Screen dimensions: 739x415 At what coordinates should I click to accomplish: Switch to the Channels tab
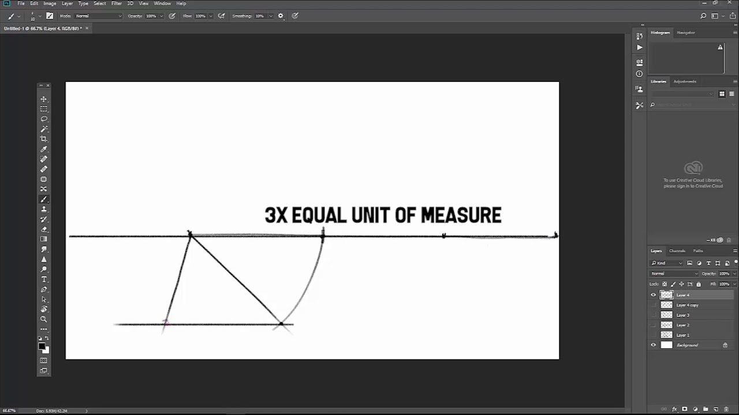677,251
